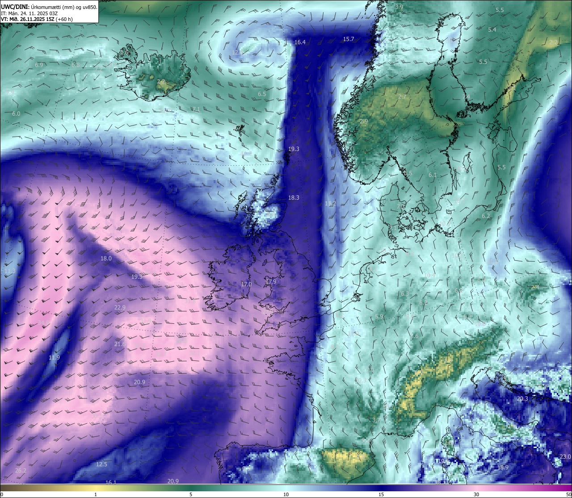The width and height of the screenshot is (572, 498).
Task: Click the value 6.8 northwest of Iceland
Action: pos(76,65)
